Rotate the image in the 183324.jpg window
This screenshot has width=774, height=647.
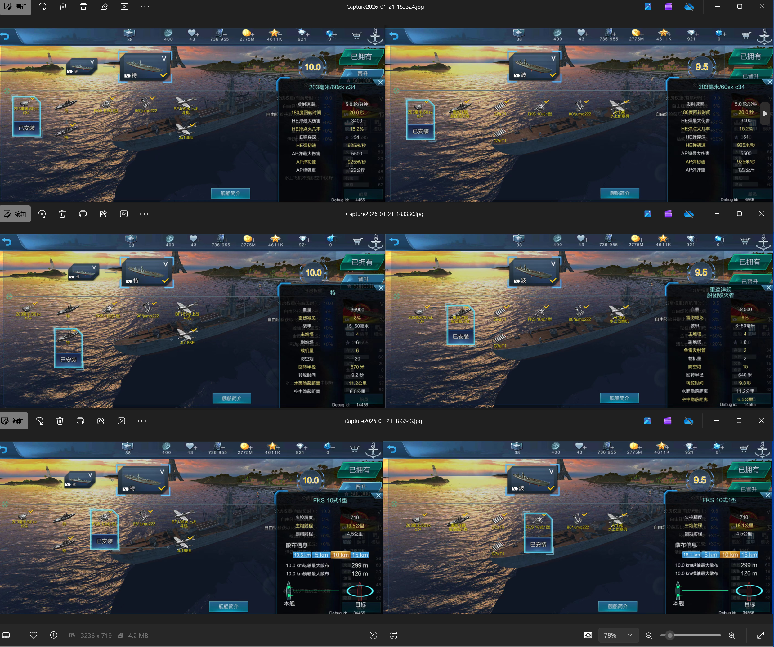[43, 7]
